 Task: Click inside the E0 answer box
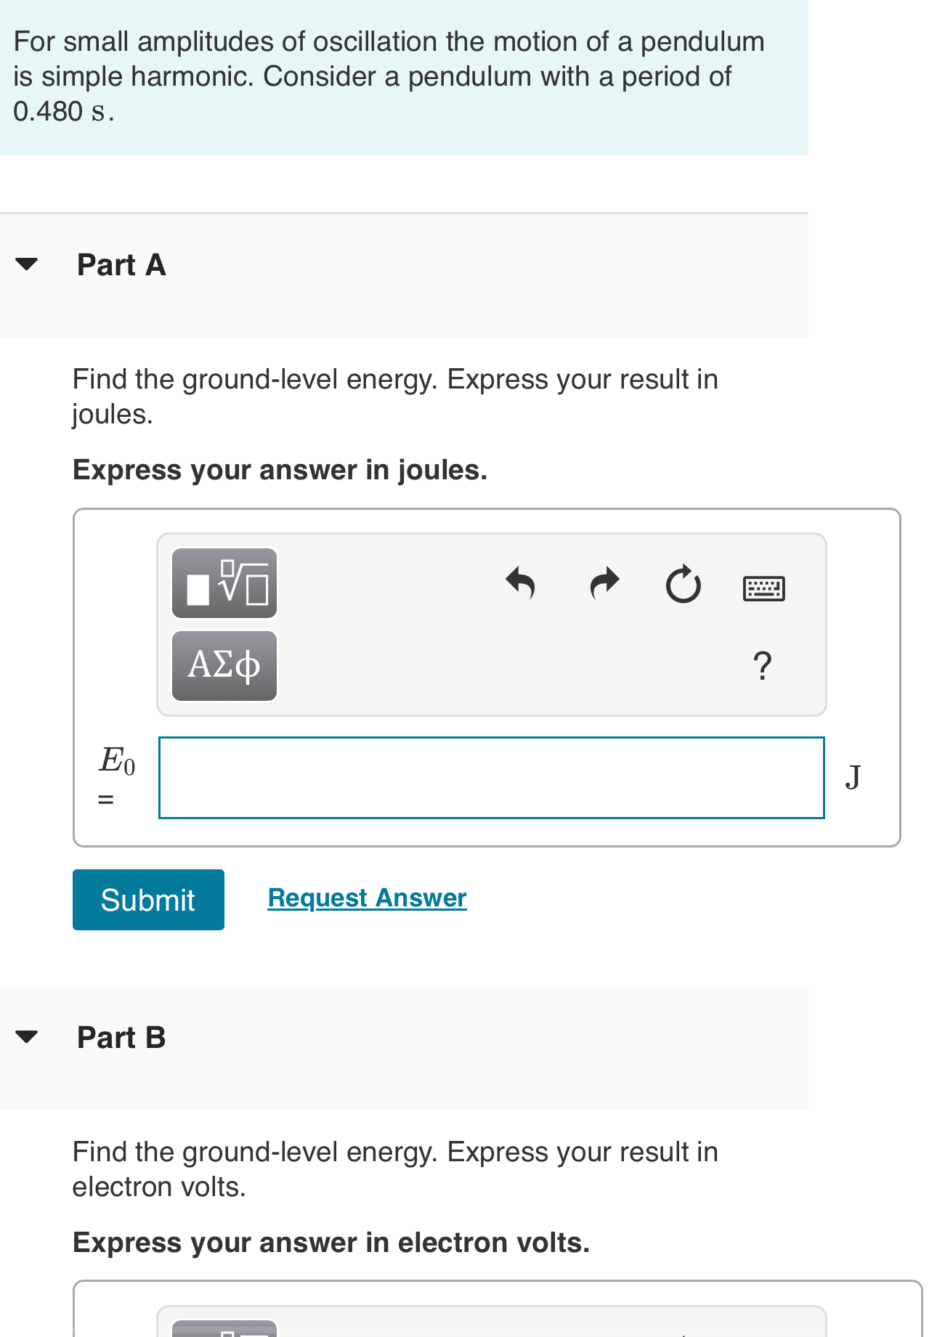[x=491, y=777]
